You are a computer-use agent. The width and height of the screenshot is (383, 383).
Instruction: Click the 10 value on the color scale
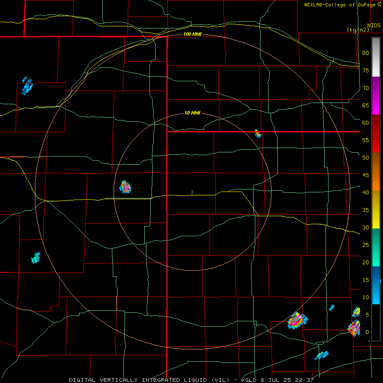(366, 297)
